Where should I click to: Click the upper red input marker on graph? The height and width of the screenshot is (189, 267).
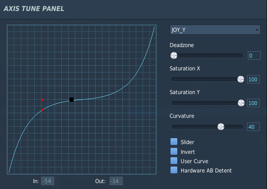[x=43, y=100]
